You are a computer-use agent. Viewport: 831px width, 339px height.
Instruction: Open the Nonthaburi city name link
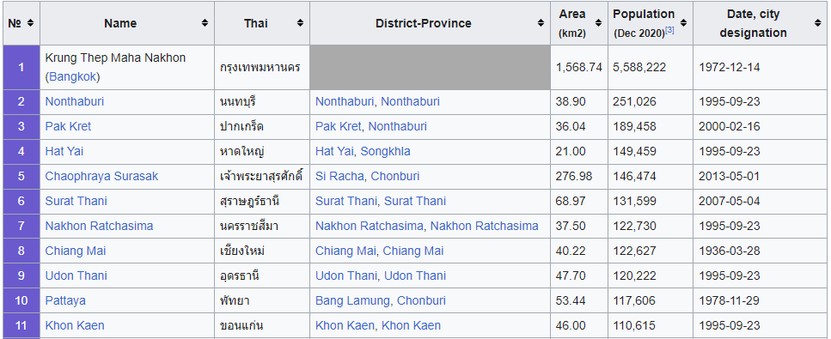click(75, 101)
